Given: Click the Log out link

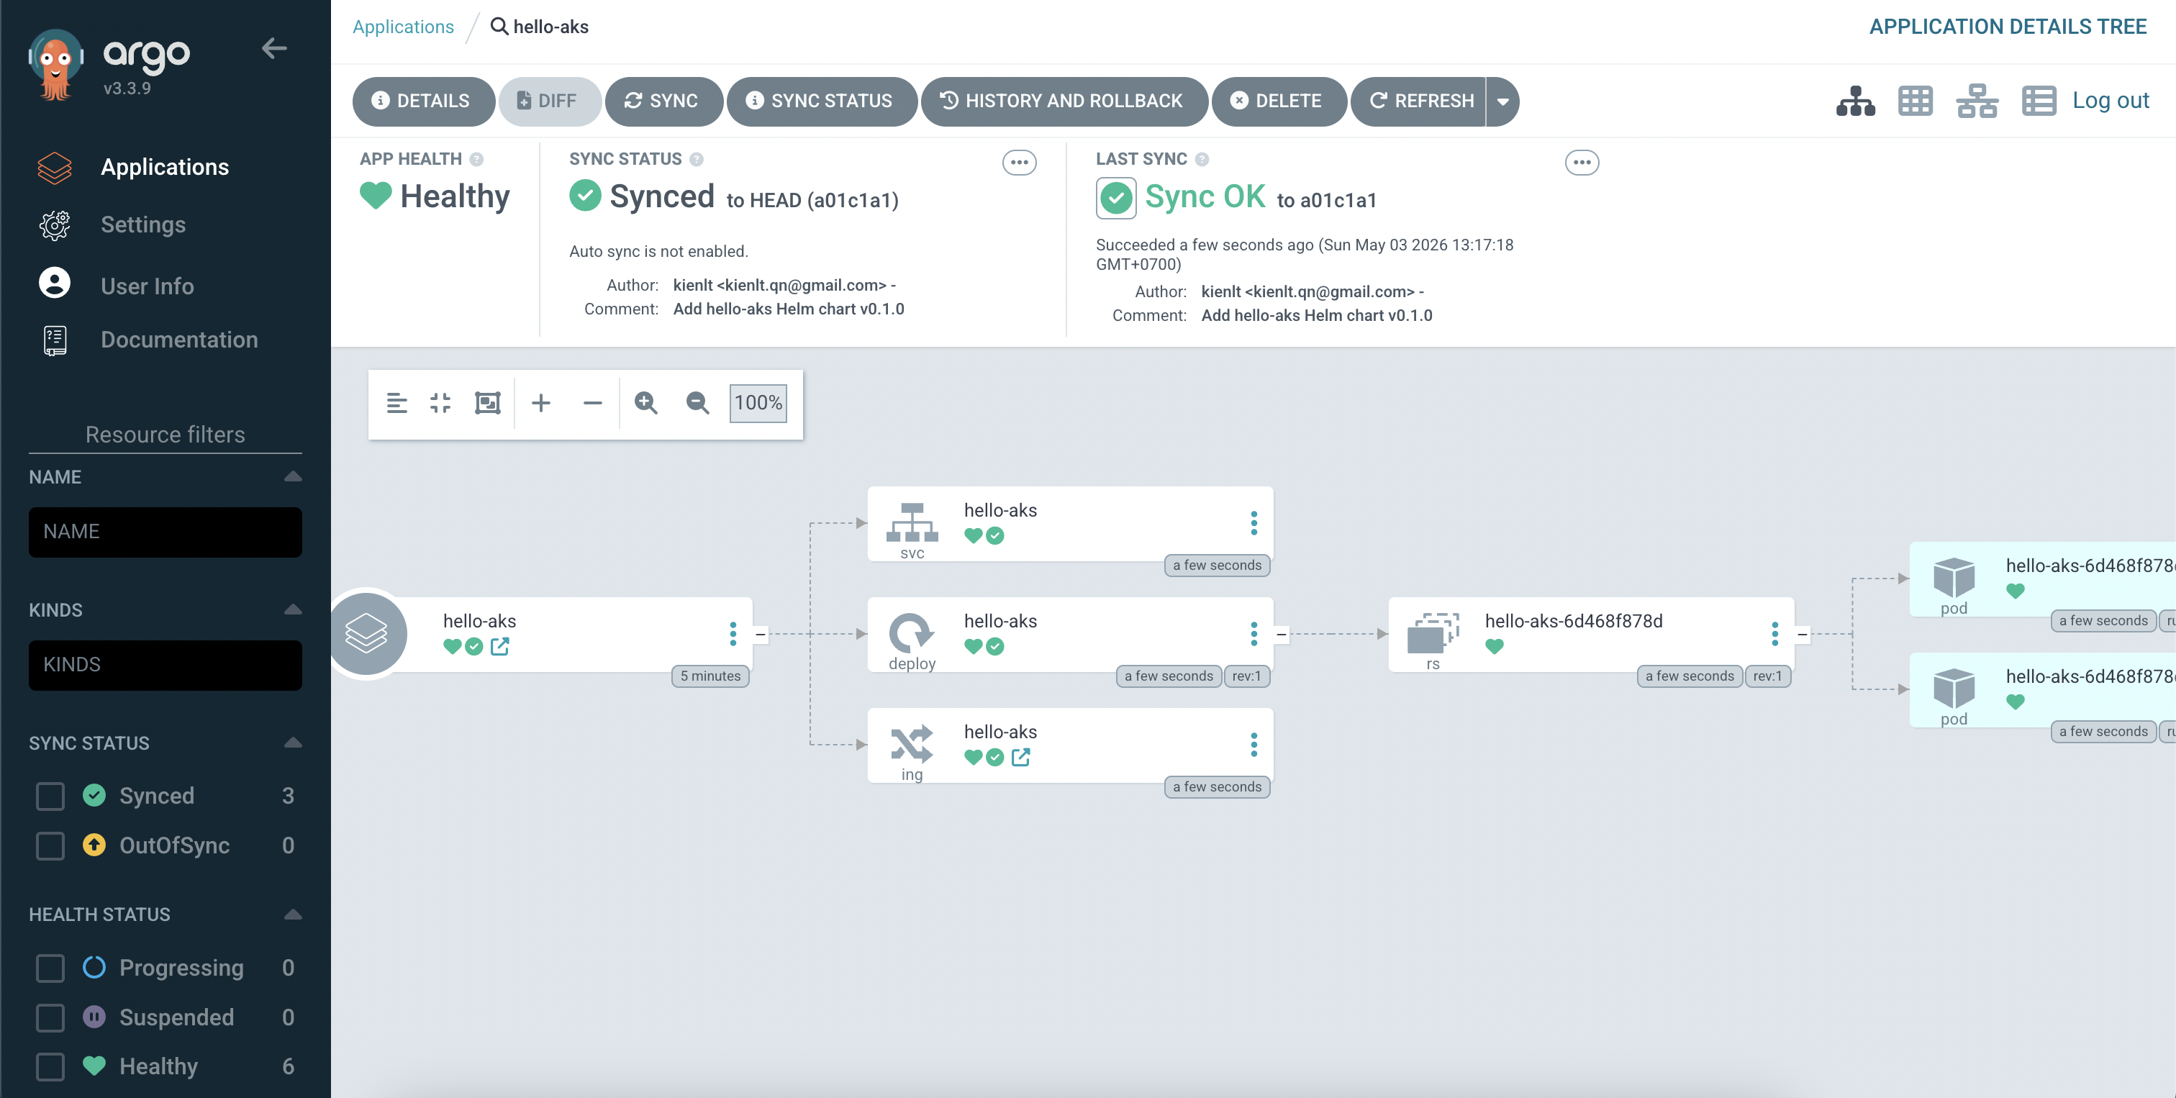Looking at the screenshot, I should [2110, 101].
